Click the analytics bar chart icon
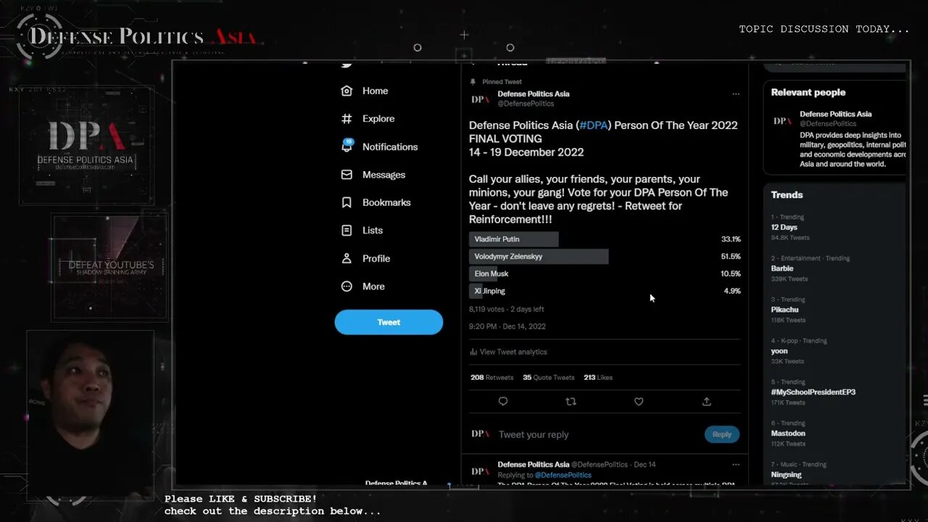The width and height of the screenshot is (928, 522). coord(473,352)
